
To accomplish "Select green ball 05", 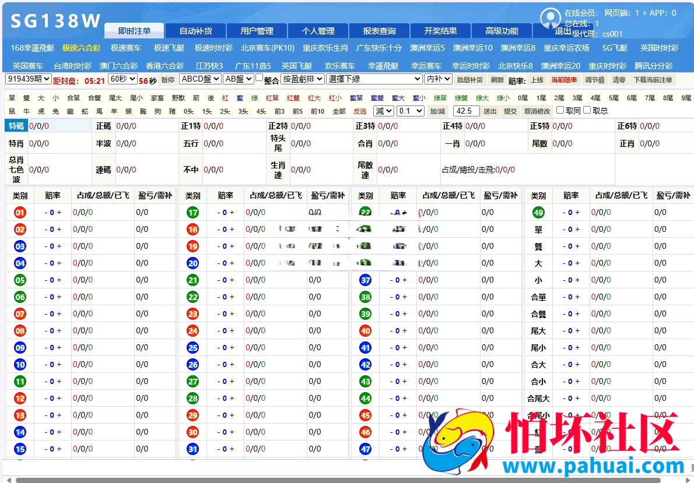I will [20, 280].
